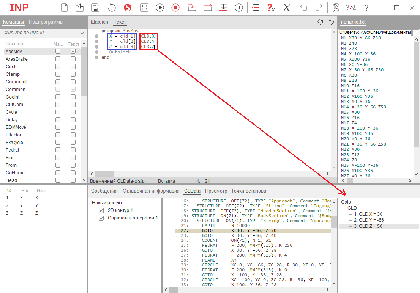Stop execution with the red stop icon
This screenshot has width=420, height=293.
click(x=175, y=8)
